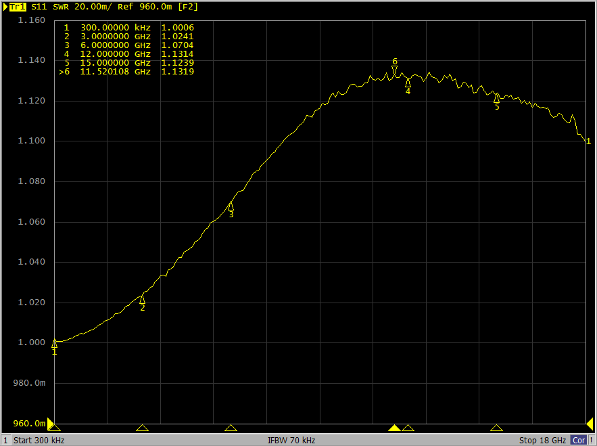Click the Stop 18 GHz field
Viewport: 597px width, 446px height.
pos(542,440)
